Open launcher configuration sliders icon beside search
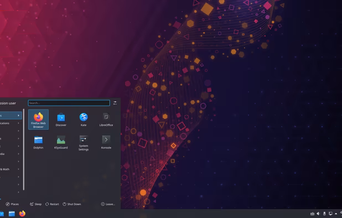Viewport: 342px width, 218px height. point(115,103)
